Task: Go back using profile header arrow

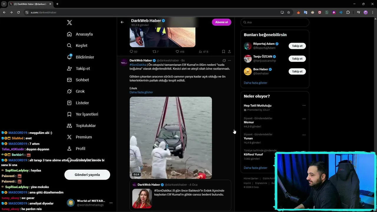Action: [x=122, y=22]
